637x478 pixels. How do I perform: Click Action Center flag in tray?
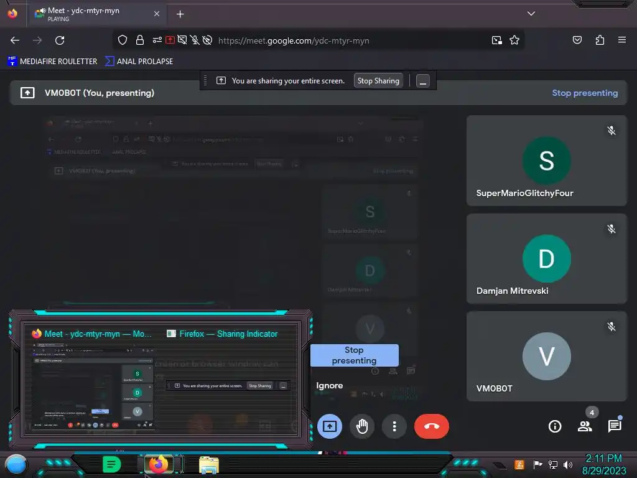[537, 464]
